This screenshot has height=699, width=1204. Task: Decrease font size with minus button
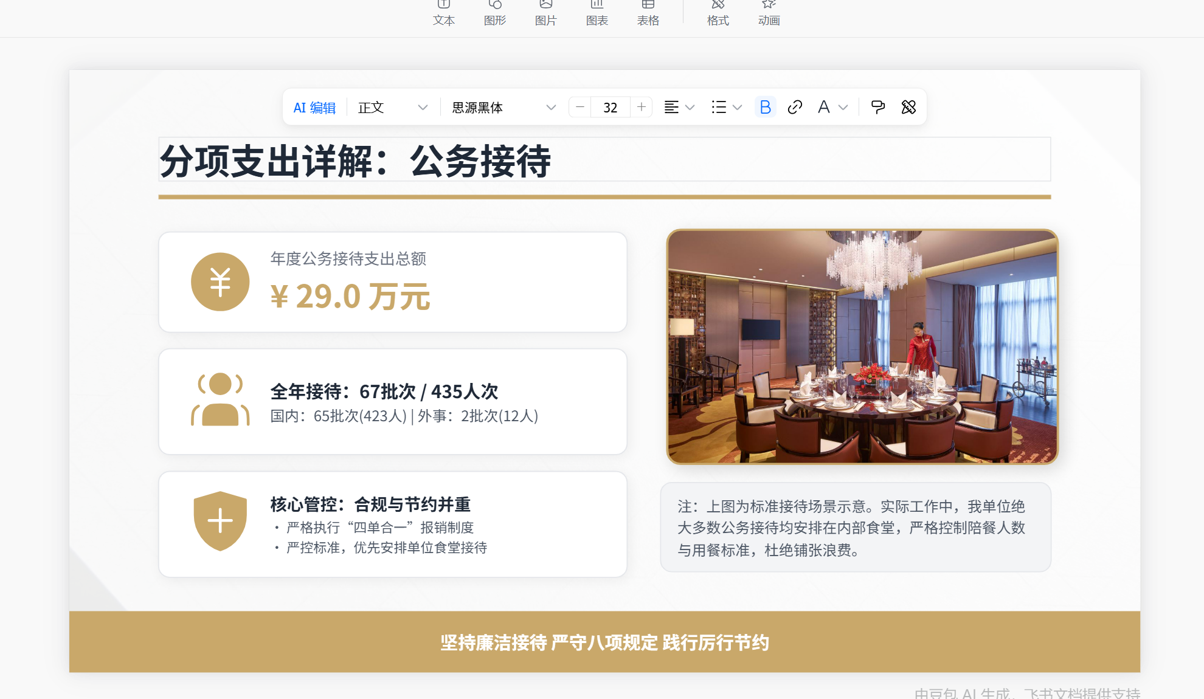coord(580,108)
